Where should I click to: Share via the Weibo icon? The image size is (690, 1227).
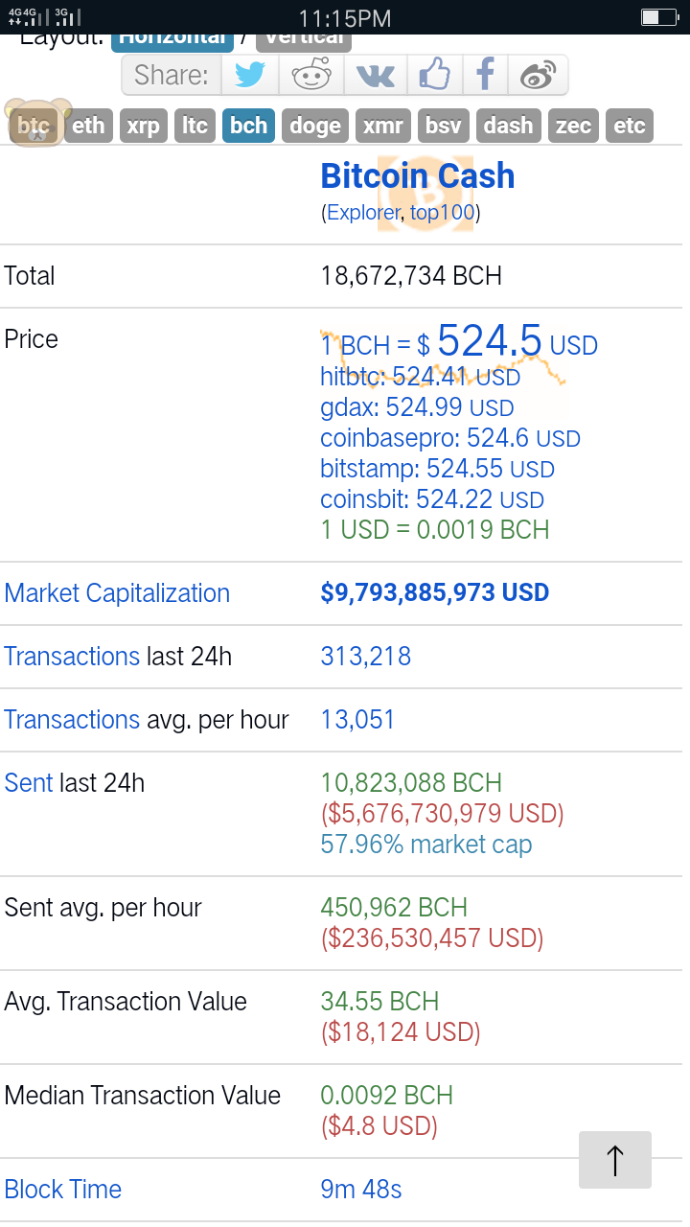pyautogui.click(x=538, y=75)
